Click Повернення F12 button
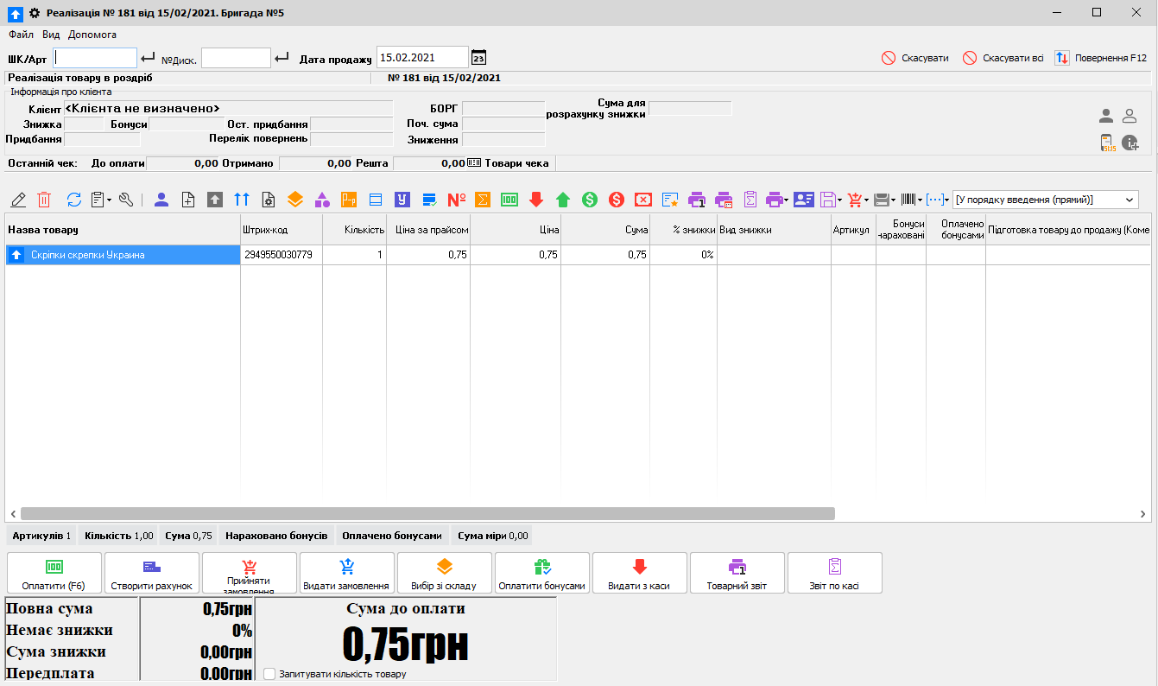The image size is (1158, 686). pos(1100,58)
